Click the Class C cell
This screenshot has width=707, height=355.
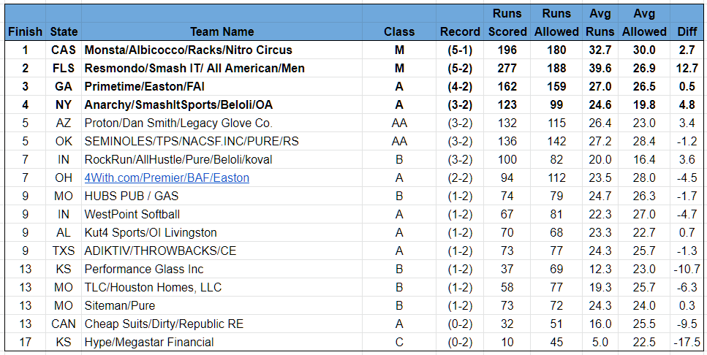[x=399, y=343]
